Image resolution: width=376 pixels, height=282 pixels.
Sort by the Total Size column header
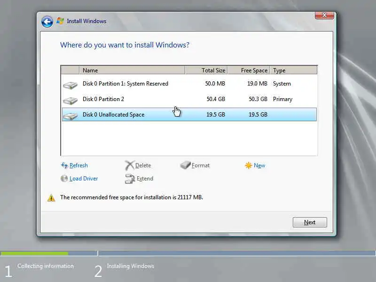206,70
